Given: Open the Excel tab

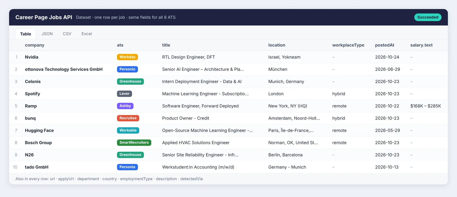Looking at the screenshot, I should coord(87,34).
